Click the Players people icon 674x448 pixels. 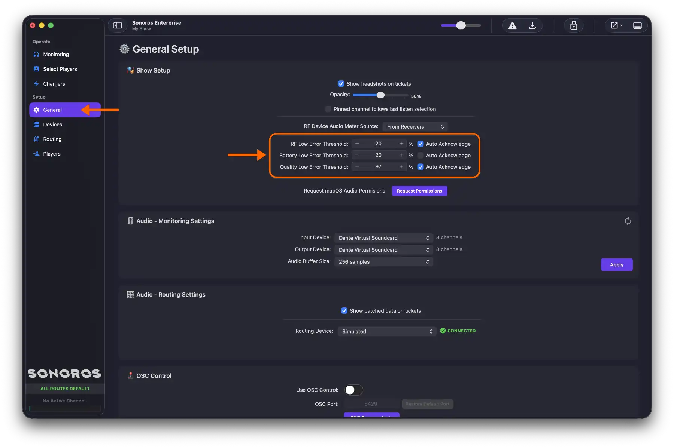[x=36, y=154]
